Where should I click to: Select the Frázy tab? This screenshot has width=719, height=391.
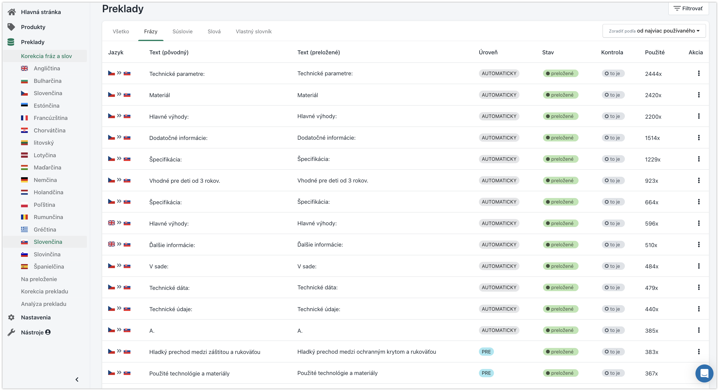(x=150, y=31)
